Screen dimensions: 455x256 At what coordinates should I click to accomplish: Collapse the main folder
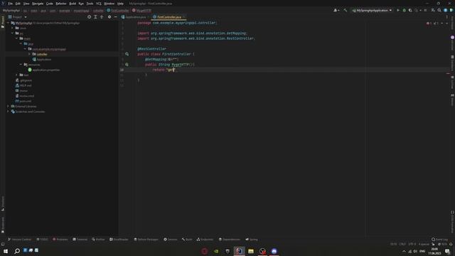tap(17, 38)
